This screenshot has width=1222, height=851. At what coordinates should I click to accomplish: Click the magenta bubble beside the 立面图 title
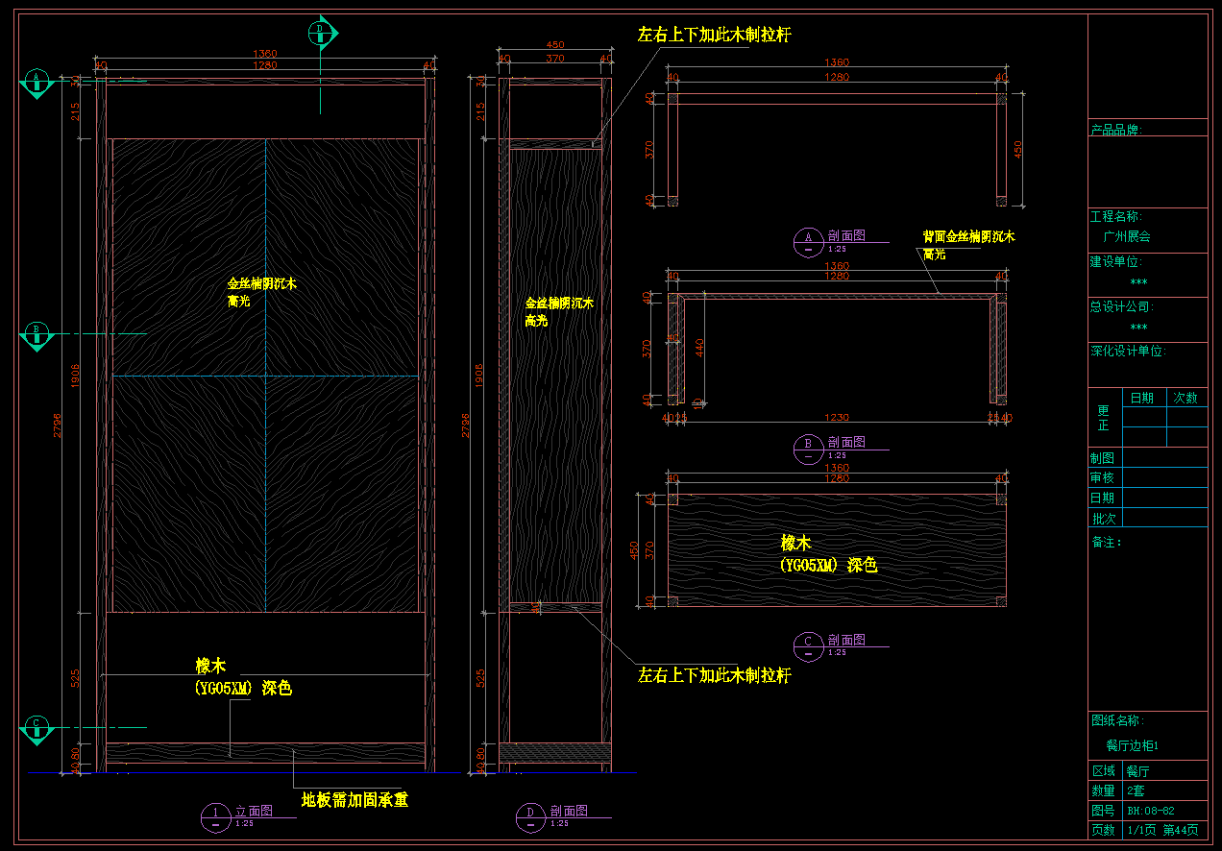coord(216,816)
